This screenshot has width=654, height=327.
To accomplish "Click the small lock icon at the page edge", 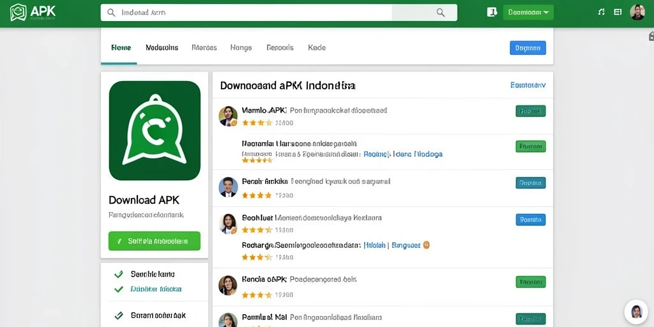I will point(651,36).
